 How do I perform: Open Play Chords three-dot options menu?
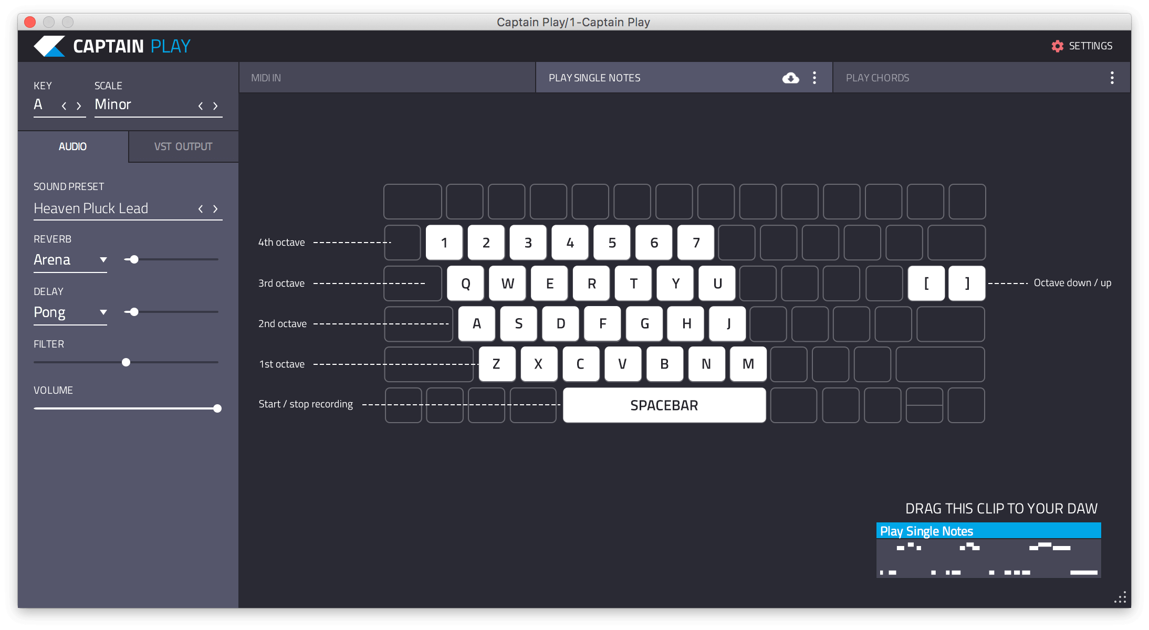1112,78
